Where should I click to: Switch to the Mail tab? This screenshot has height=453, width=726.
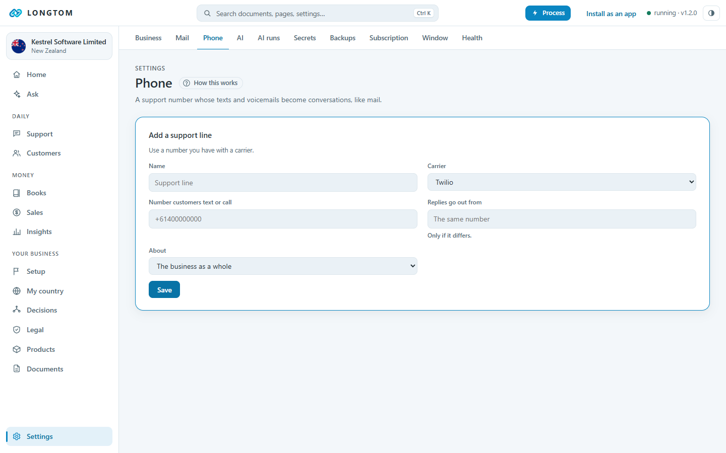click(x=182, y=38)
